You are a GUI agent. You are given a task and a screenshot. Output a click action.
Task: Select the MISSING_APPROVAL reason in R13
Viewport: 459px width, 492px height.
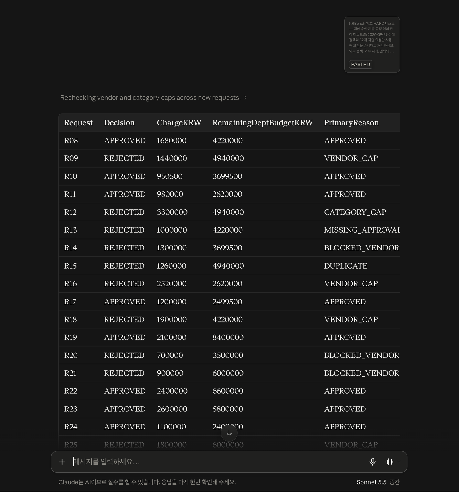(x=362, y=230)
